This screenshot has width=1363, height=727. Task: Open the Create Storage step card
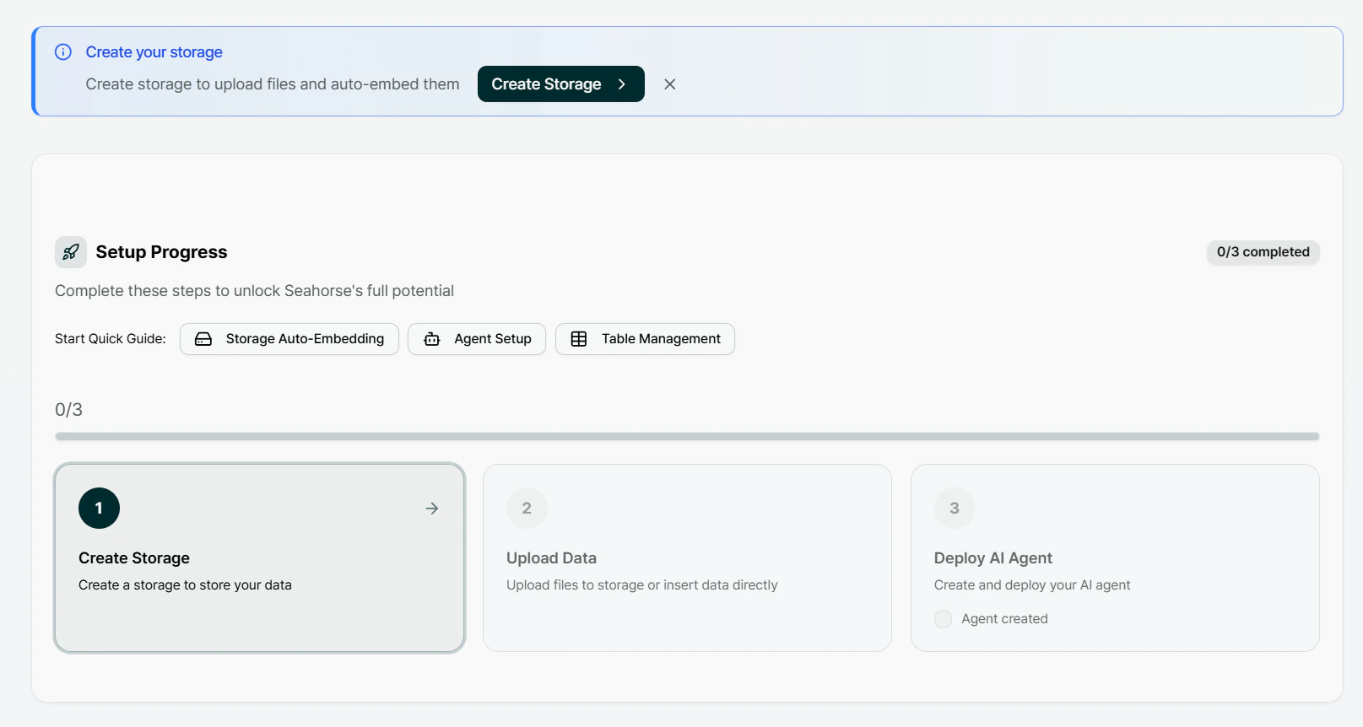(x=260, y=557)
